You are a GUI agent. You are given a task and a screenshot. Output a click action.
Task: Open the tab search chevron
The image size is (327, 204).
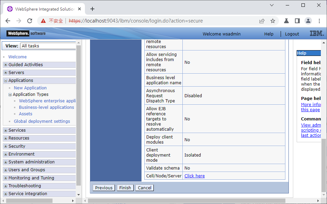(272, 5)
